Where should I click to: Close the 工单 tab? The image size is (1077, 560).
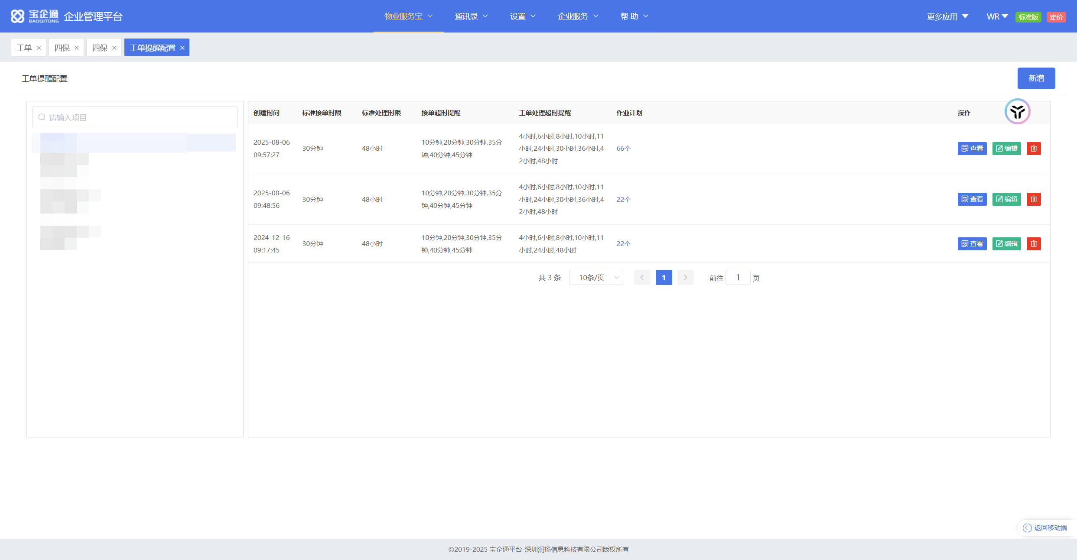pyautogui.click(x=39, y=48)
